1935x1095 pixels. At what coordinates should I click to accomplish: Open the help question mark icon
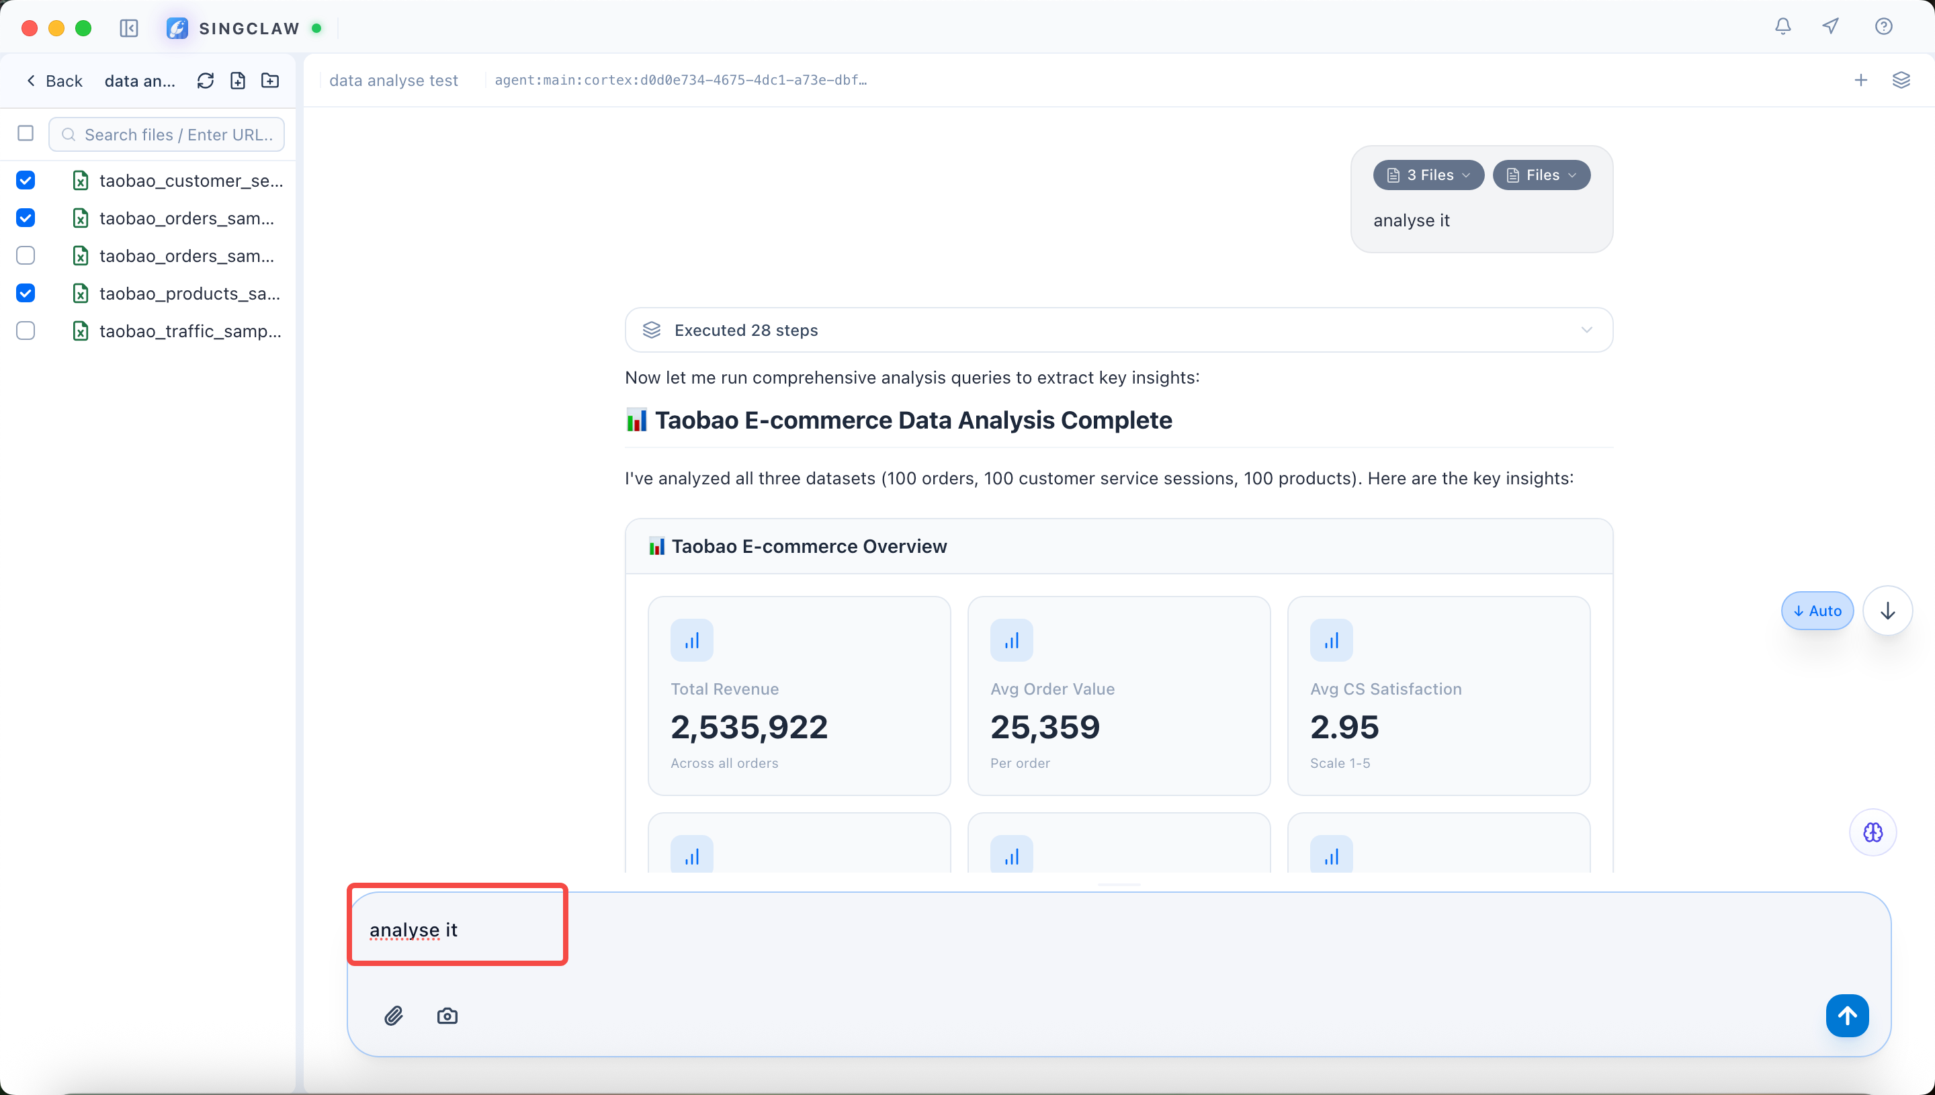coord(1883,26)
